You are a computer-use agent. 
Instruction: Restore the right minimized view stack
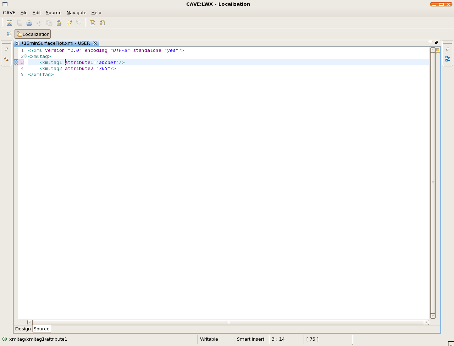pyautogui.click(x=448, y=49)
